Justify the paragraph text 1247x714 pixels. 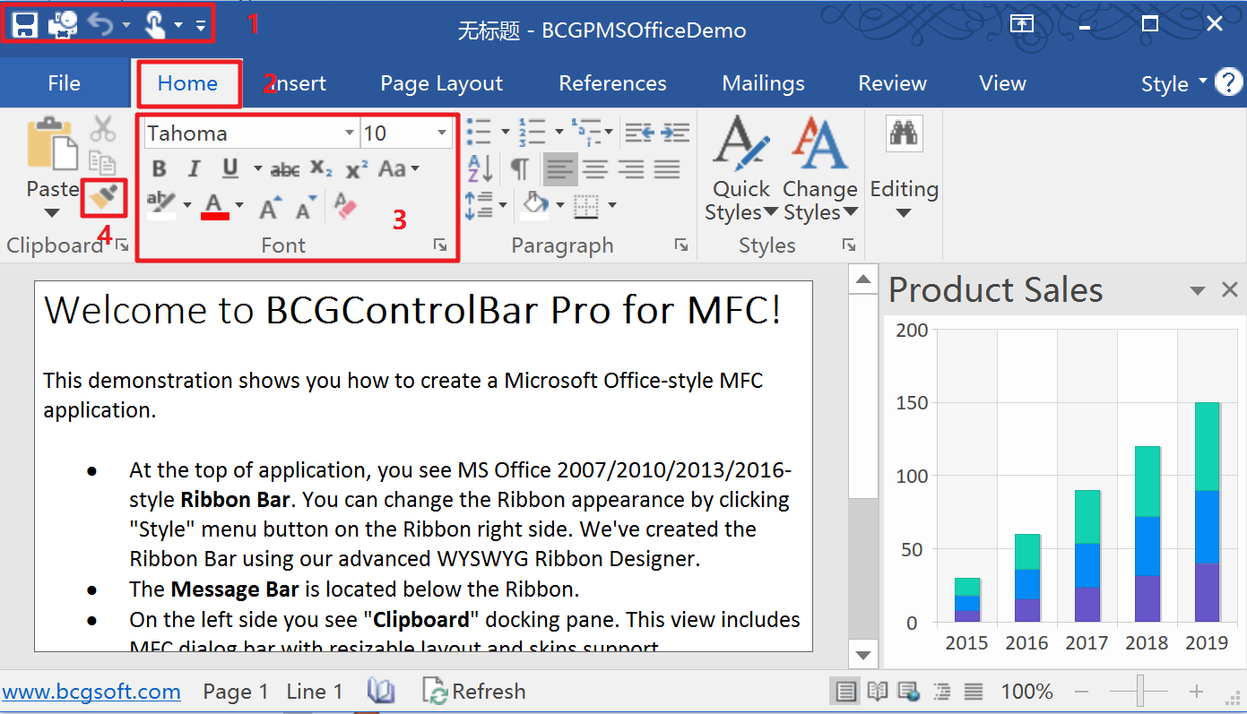click(x=667, y=168)
